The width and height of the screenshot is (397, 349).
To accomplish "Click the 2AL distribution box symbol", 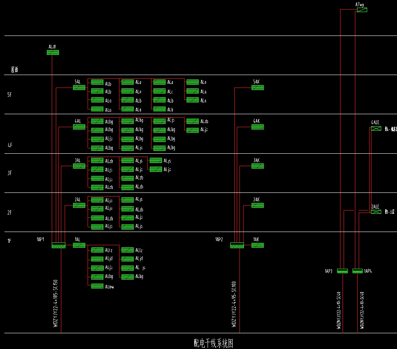I will [x=79, y=205].
